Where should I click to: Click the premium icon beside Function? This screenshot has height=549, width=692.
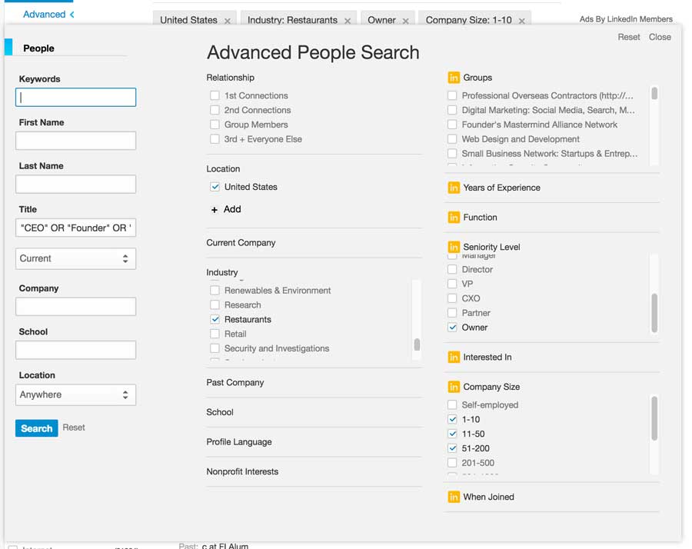453,217
